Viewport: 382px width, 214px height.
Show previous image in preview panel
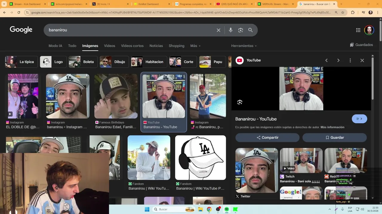click(x=326, y=60)
